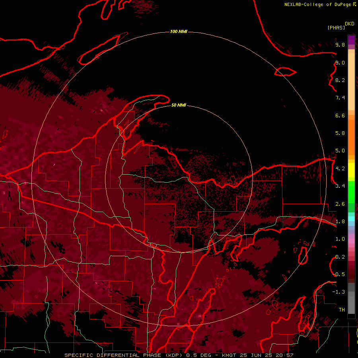Click the 2.6 value on the color scale

point(340,204)
